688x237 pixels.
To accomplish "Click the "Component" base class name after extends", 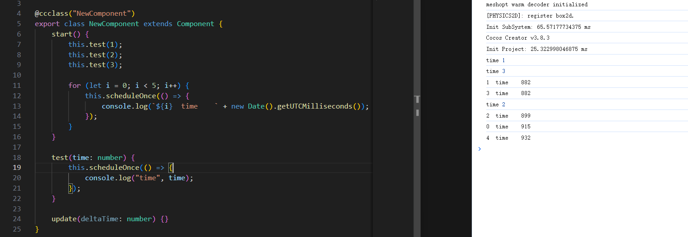I will click(x=195, y=23).
